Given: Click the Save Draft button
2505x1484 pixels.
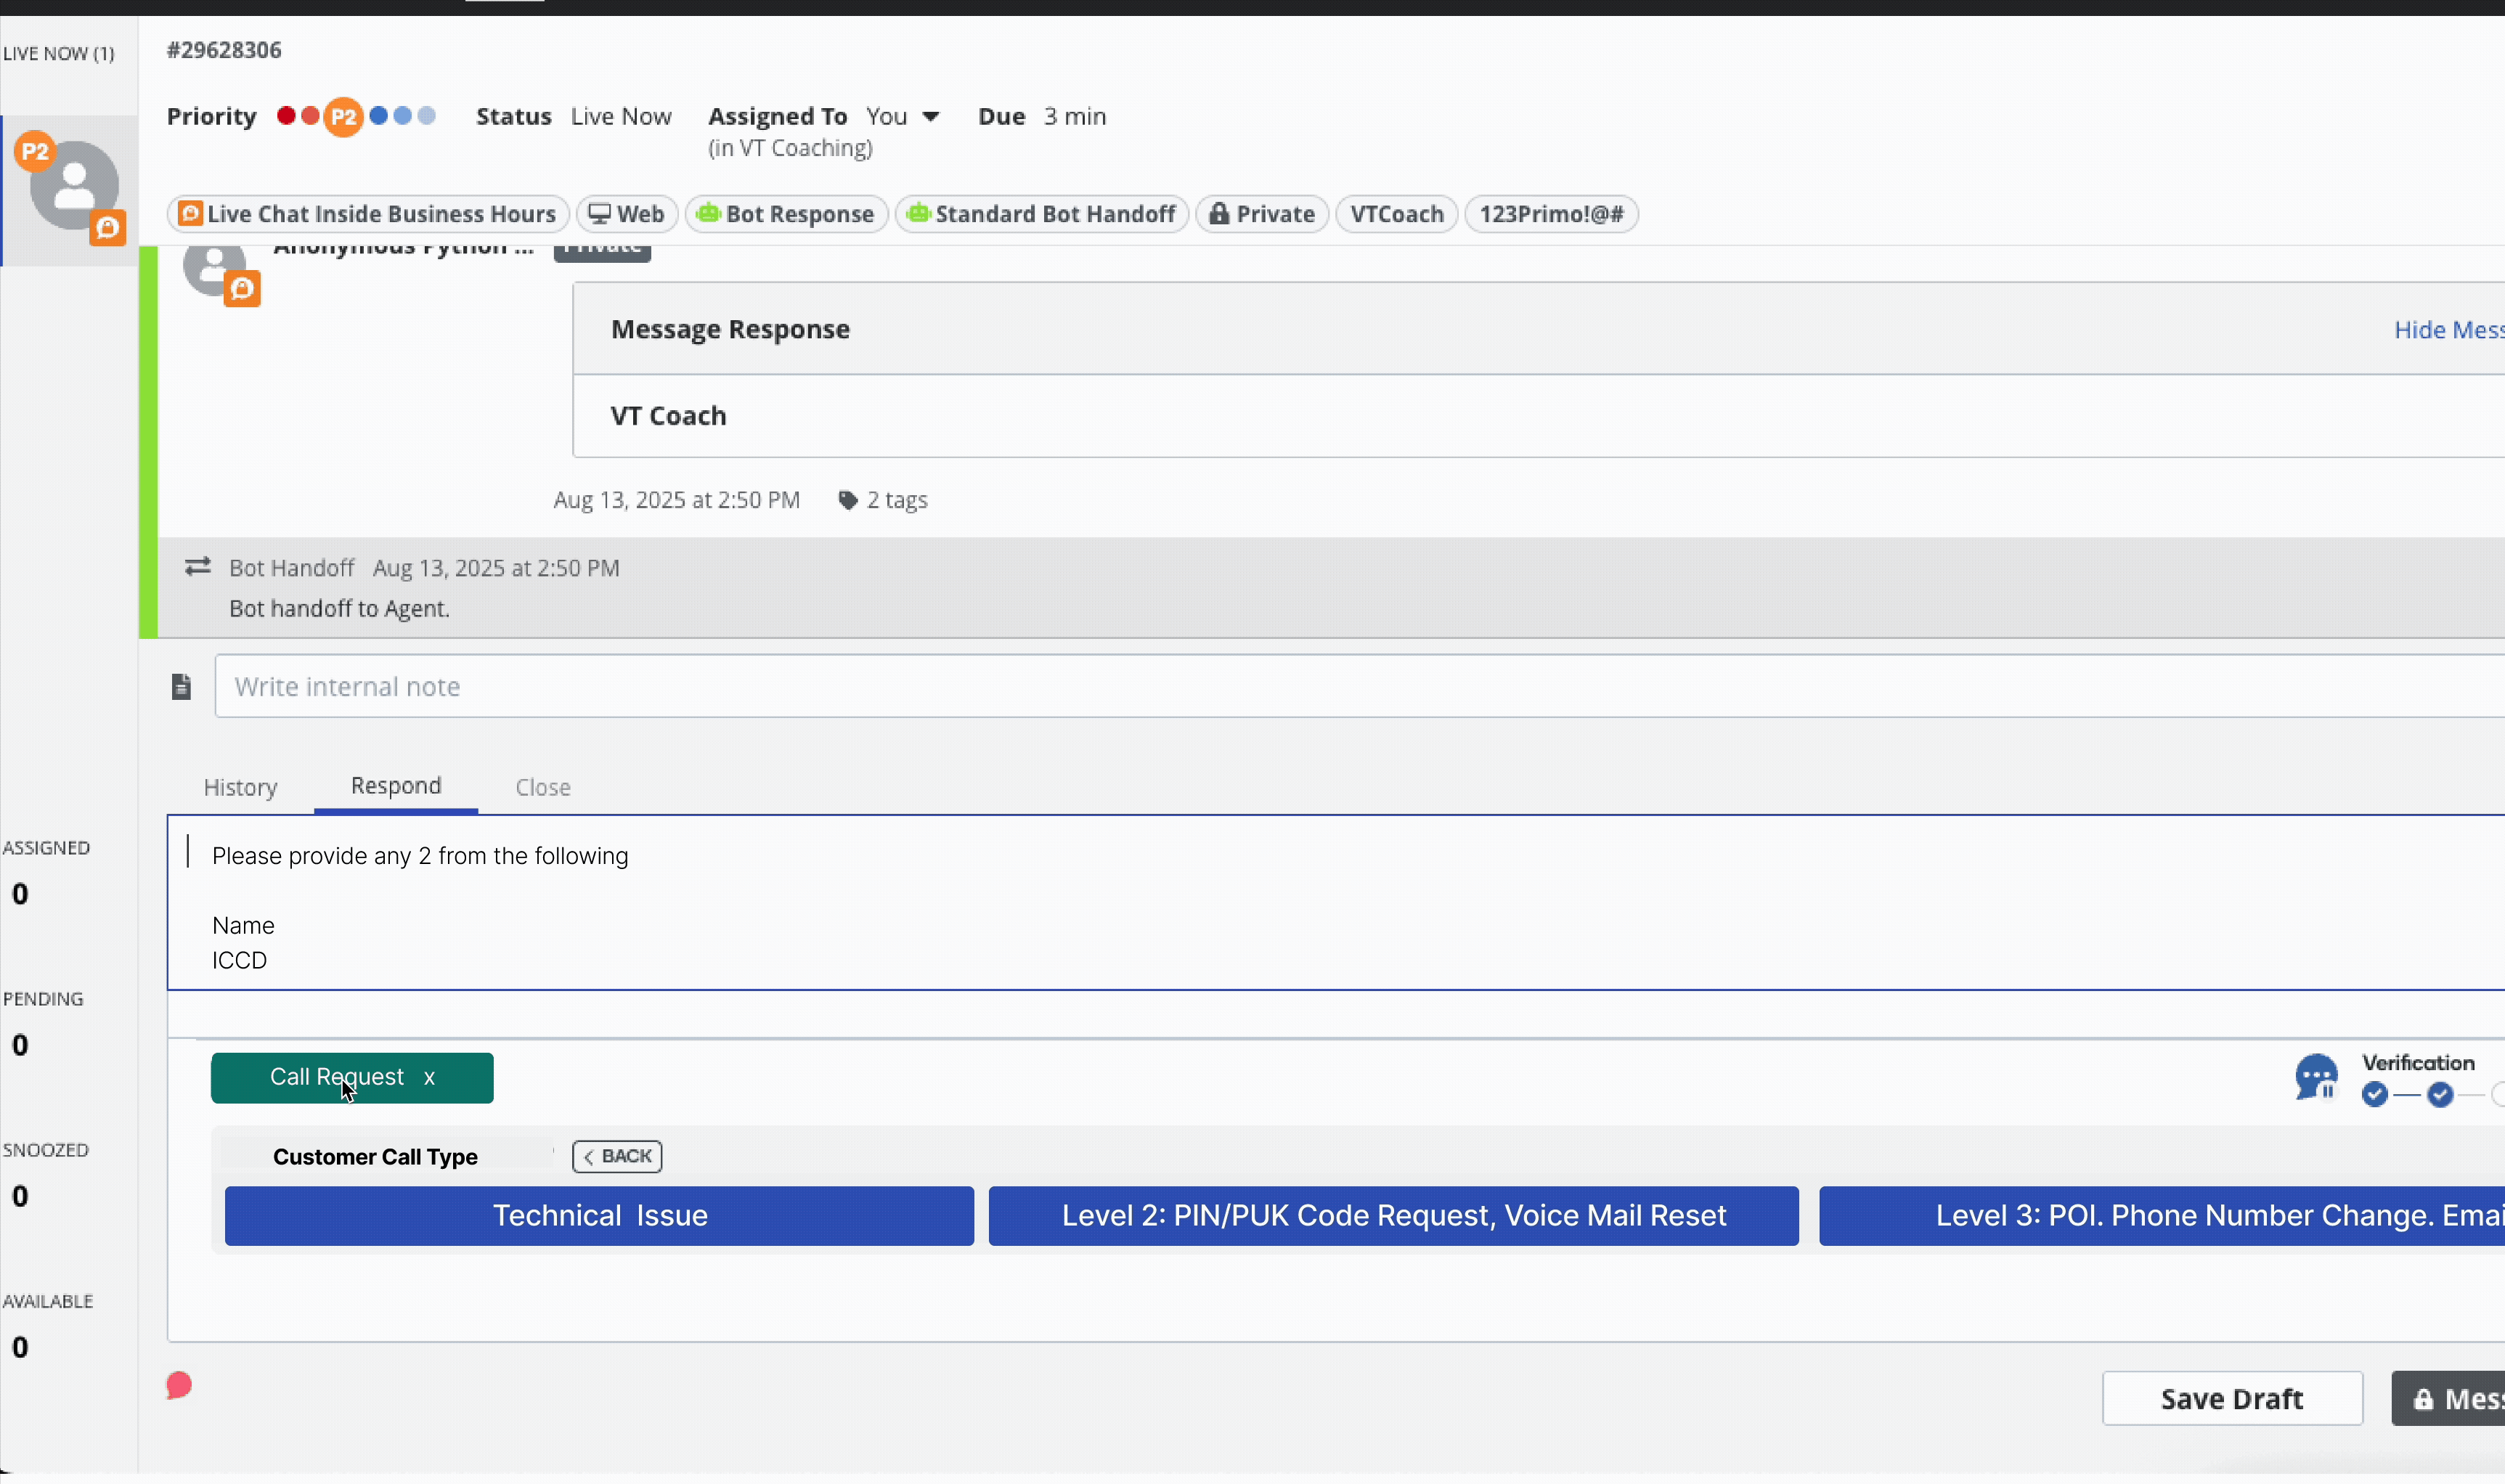Looking at the screenshot, I should click(2231, 1398).
